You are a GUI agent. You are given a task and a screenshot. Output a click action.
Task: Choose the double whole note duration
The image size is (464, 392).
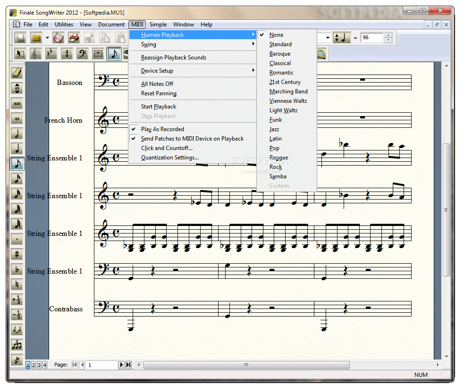coord(17,103)
